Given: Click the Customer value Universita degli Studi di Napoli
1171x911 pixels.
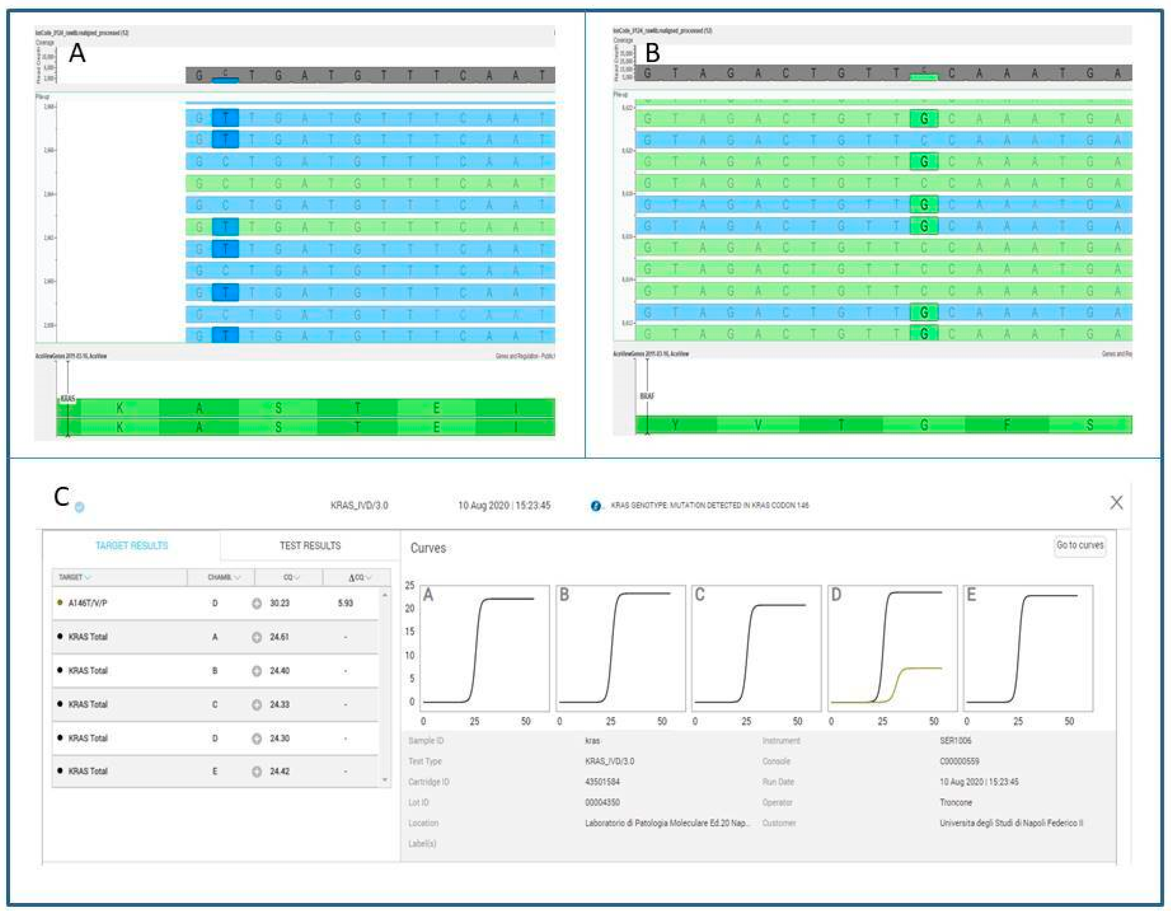Looking at the screenshot, I should tap(1011, 822).
